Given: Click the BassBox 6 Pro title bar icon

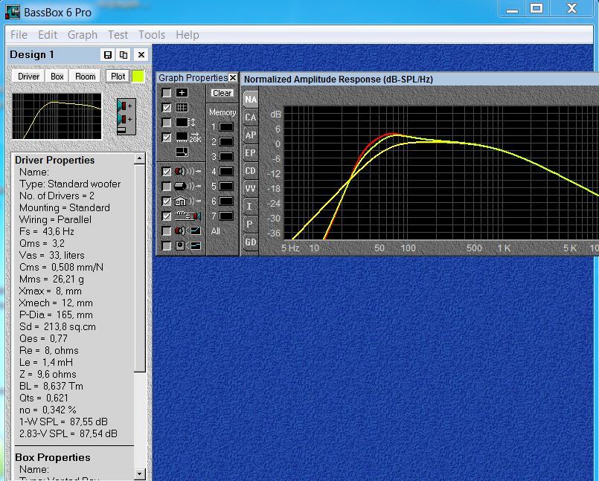Looking at the screenshot, I should pyautogui.click(x=12, y=12).
